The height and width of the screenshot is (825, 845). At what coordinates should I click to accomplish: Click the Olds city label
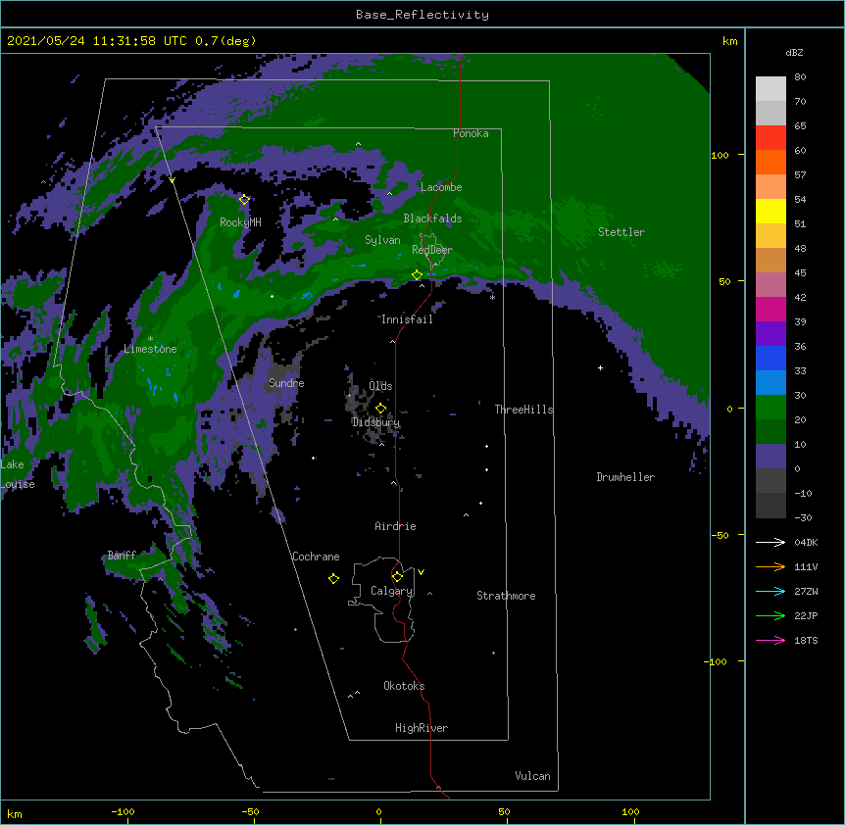[x=380, y=386]
